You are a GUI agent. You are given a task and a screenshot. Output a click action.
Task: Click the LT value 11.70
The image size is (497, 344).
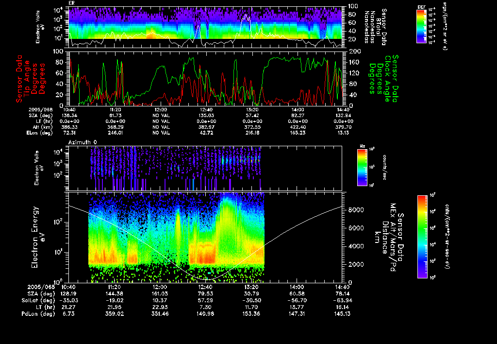click(x=251, y=307)
